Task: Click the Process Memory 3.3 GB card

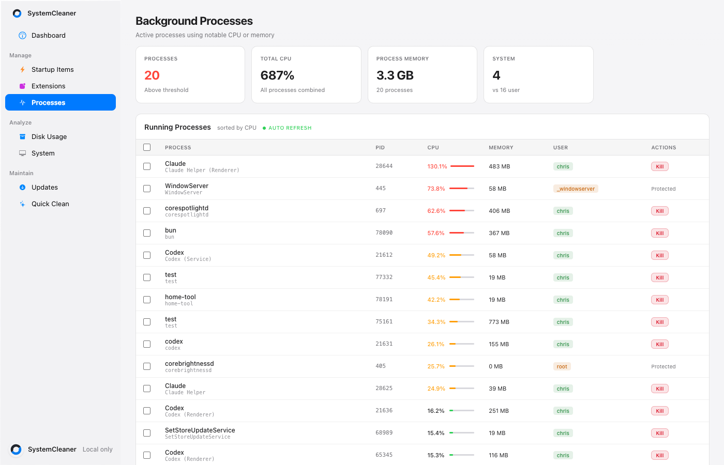Action: [423, 75]
